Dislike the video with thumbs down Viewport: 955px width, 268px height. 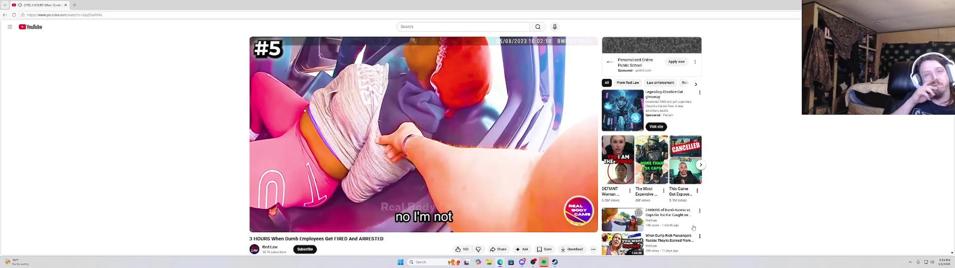point(478,249)
